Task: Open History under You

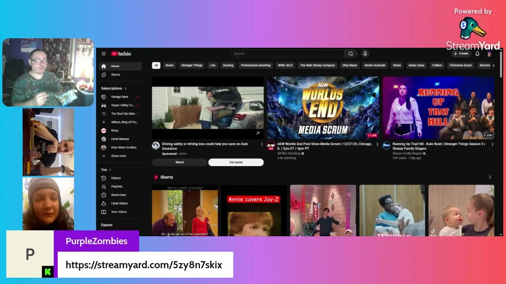Action: click(120, 178)
